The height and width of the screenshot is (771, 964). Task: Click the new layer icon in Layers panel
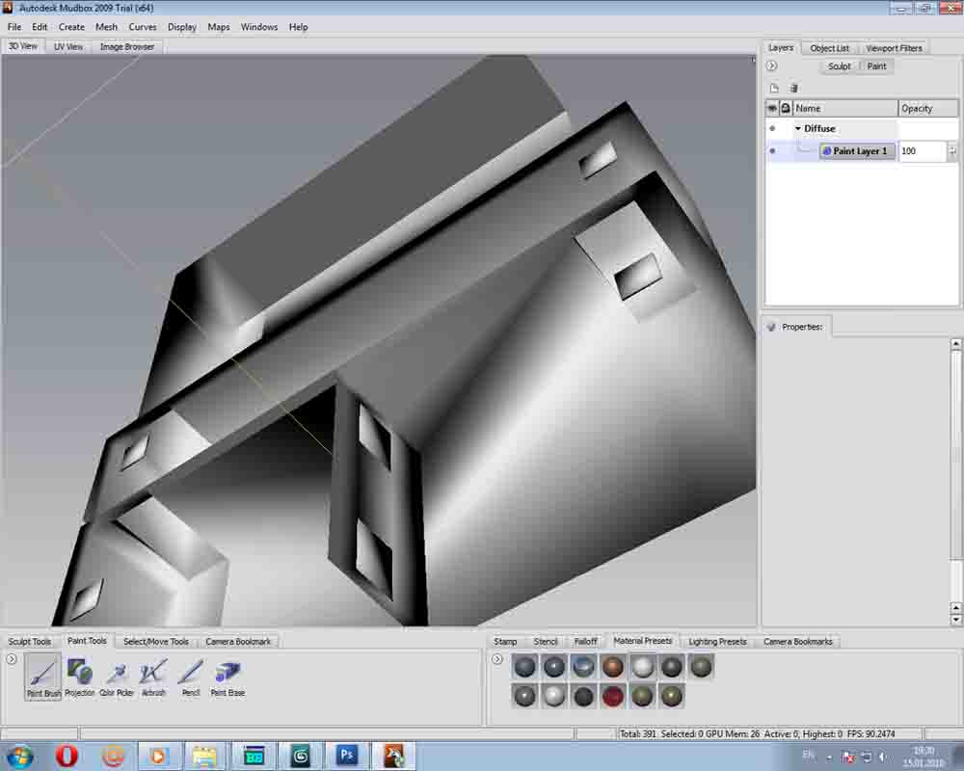pyautogui.click(x=773, y=88)
